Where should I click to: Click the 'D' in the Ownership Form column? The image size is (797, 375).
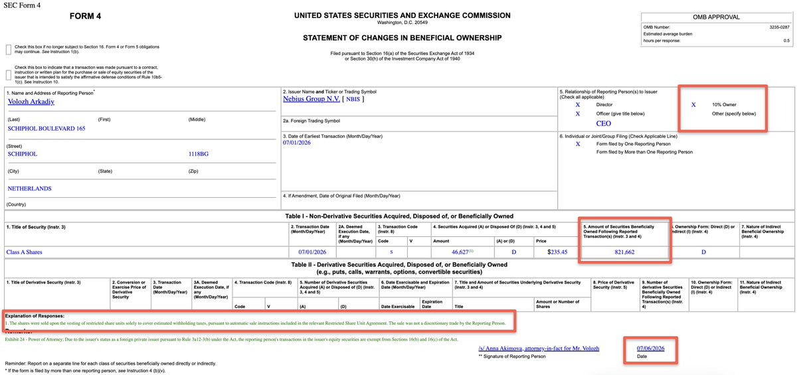(x=703, y=252)
